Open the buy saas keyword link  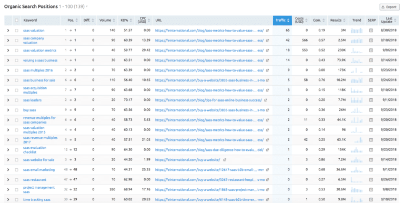[29, 110]
